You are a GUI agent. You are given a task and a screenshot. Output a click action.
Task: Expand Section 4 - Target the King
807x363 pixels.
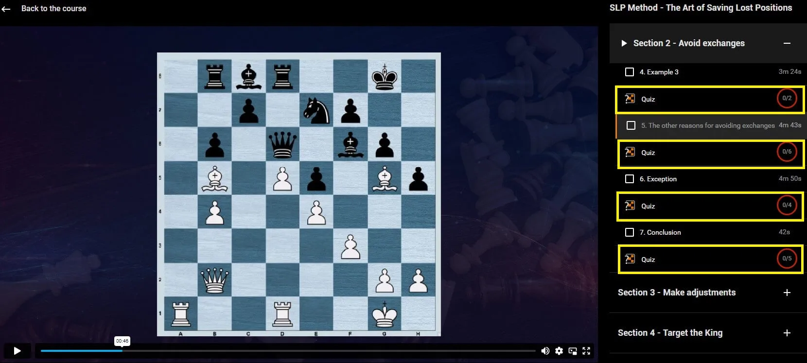coord(787,333)
